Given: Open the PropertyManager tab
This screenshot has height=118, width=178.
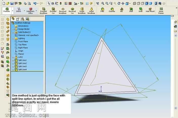Looking at the screenshot, I should (x=18, y=19).
